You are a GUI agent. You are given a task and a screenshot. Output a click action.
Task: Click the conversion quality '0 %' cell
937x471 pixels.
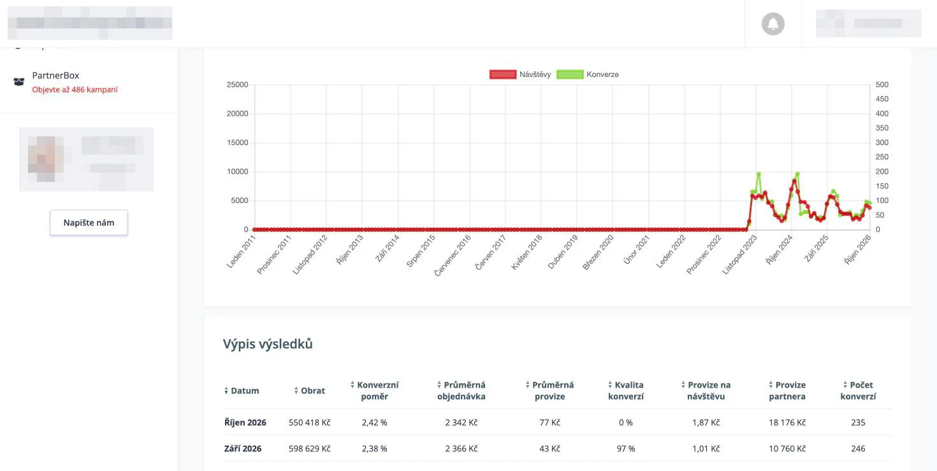point(626,423)
